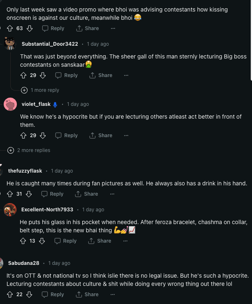Downvote the top comment with 63 votes
The height and width of the screenshot is (304, 252).
[x=29, y=28]
